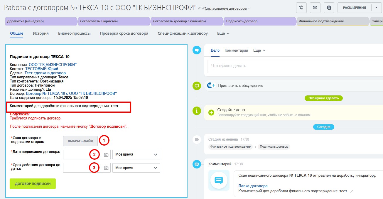Click Пригласить к обсуждению
Screen dimensions: 383x199
point(241,86)
